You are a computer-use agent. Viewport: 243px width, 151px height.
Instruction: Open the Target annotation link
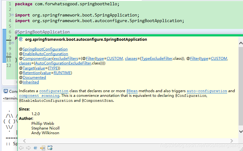tap(28, 68)
